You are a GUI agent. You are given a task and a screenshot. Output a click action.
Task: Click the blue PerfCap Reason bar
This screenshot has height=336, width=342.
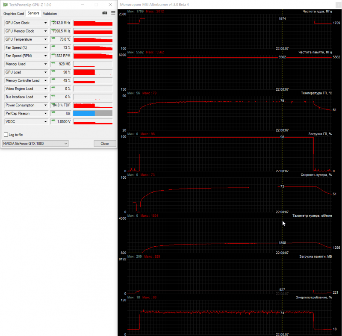pyautogui.click(x=84, y=113)
